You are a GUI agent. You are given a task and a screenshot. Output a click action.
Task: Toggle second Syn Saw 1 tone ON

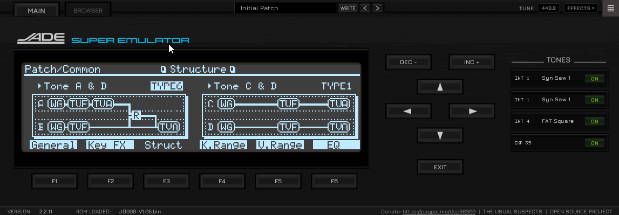(x=595, y=100)
